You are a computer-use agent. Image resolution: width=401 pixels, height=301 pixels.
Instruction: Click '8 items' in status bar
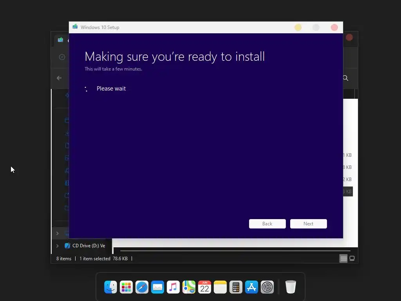pos(64,259)
